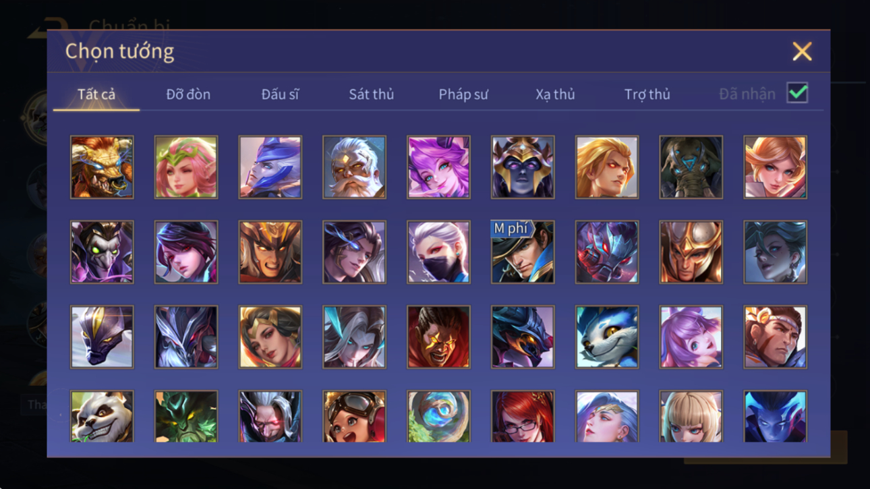Choose the blue furry creature hero
Viewport: 870px width, 489px height.
point(606,337)
